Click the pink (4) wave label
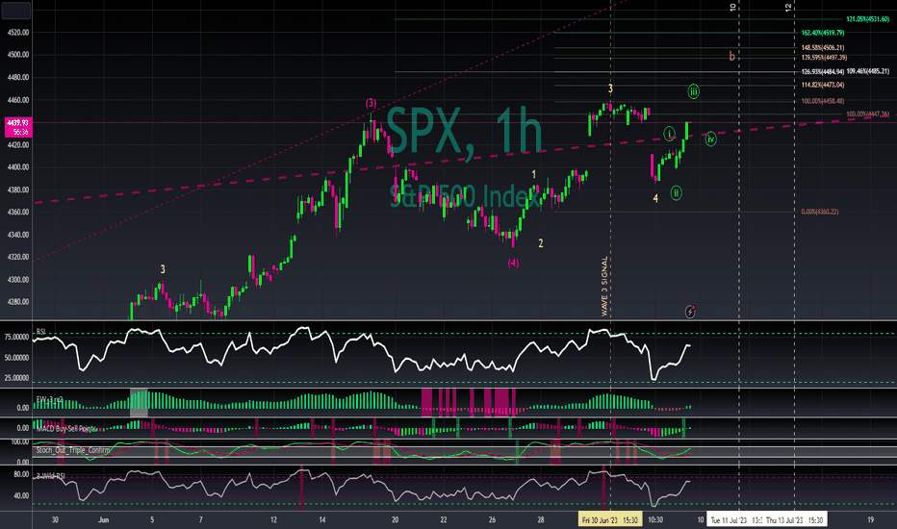Screen dimensions: 897x529 [x=513, y=263]
